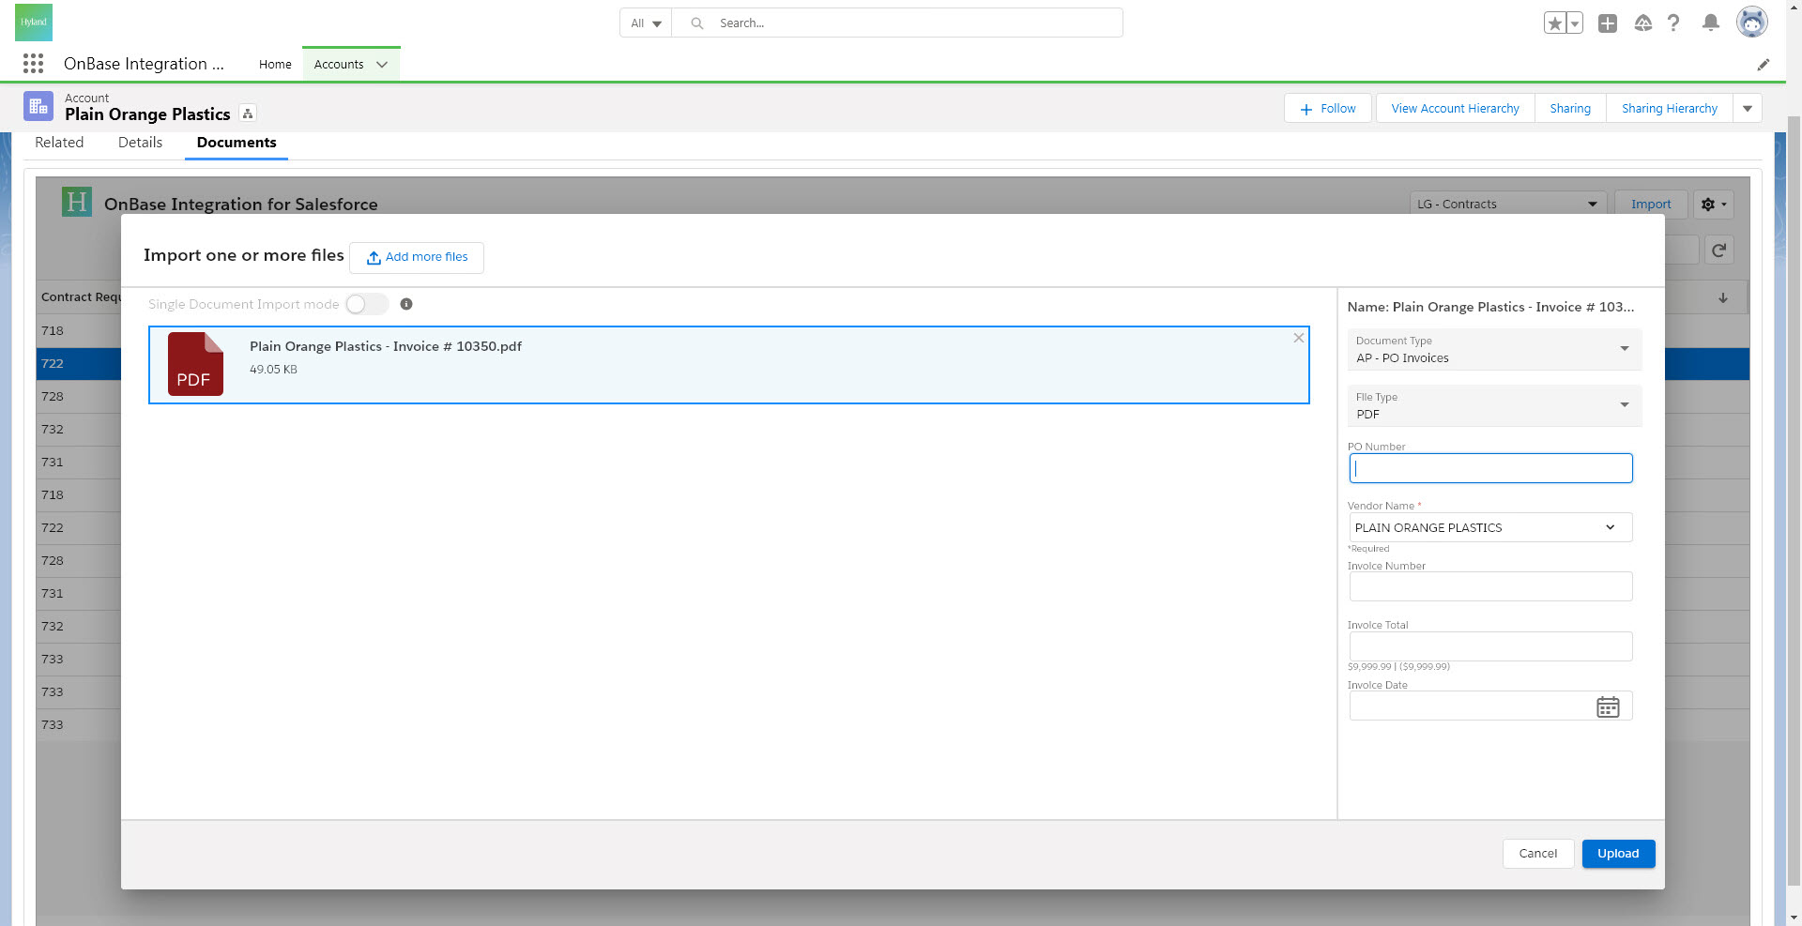Open Global Actions plus icon
The width and height of the screenshot is (1802, 926).
pos(1608,23)
